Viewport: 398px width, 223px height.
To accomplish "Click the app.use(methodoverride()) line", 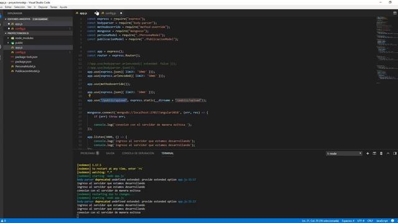I will (109, 84).
